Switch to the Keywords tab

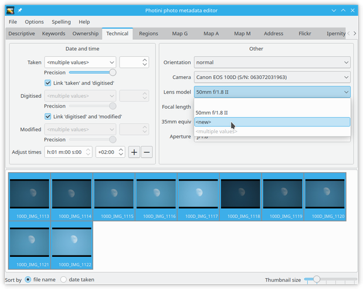tap(53, 33)
